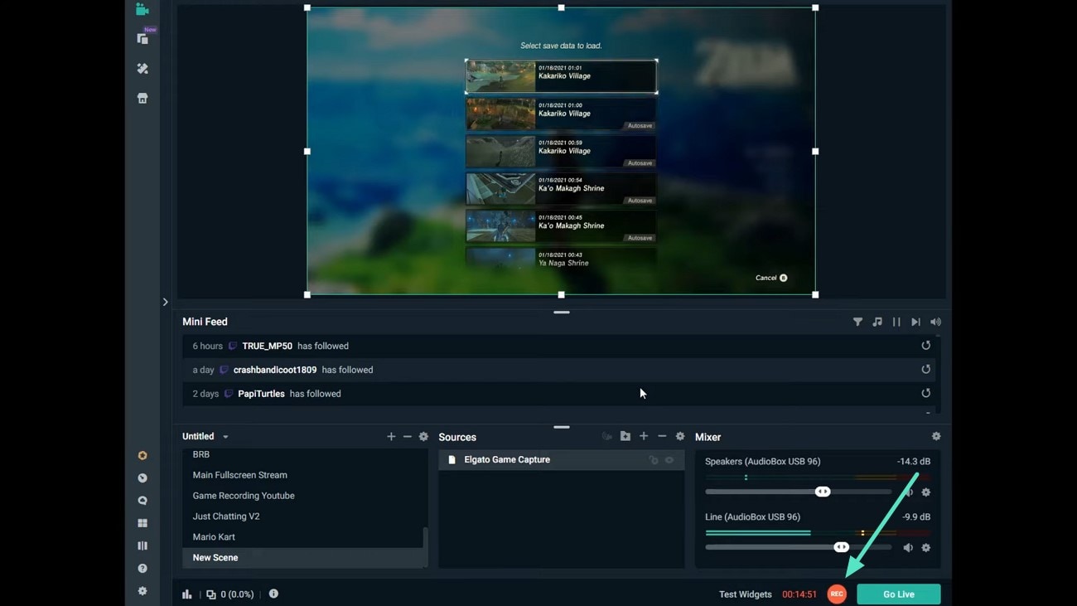Image resolution: width=1077 pixels, height=606 pixels.
Task: Click the dropped frames 0 (0.0%) indicator
Action: pos(230,594)
